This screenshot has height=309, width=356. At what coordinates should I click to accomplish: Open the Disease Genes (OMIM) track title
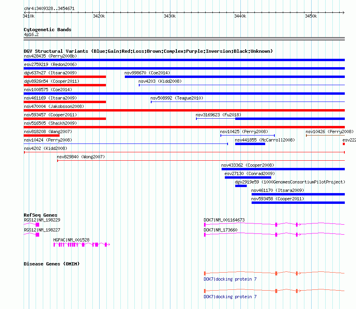pos(52,263)
